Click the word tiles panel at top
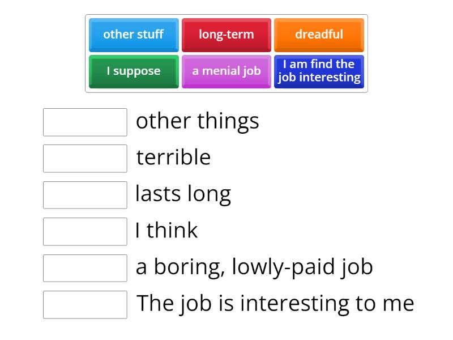Viewport: 453px width, 340px height. 226,53
